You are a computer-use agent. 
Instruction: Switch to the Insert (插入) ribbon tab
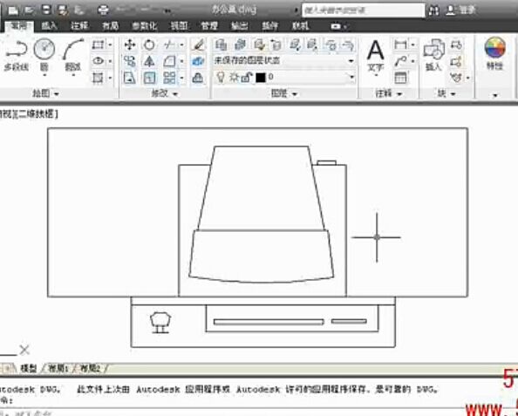pos(49,26)
